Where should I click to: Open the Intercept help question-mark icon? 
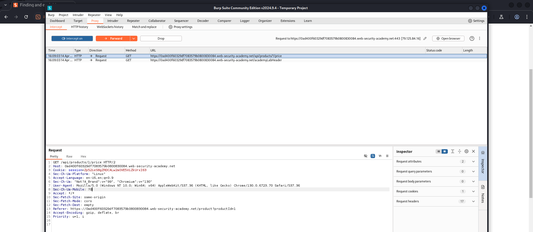click(x=472, y=38)
